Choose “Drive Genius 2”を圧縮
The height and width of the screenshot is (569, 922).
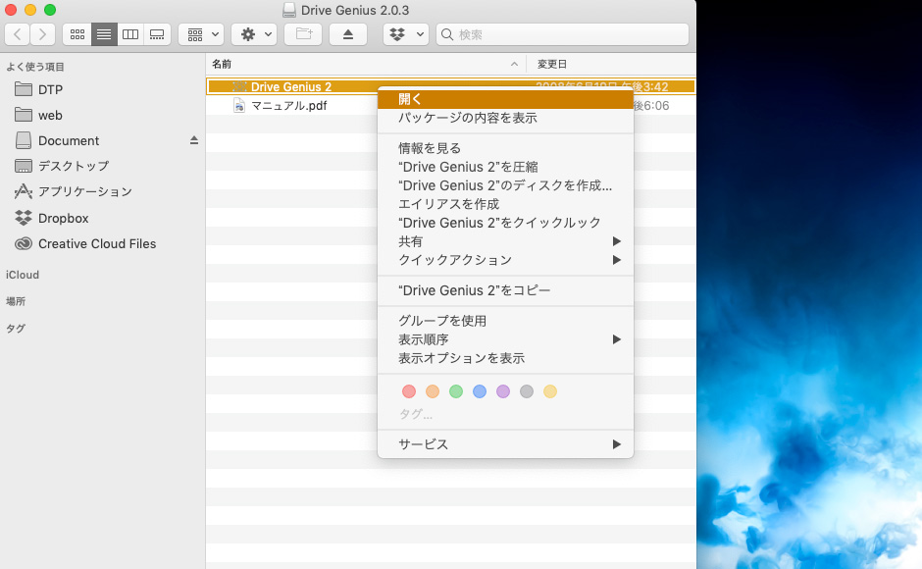click(x=506, y=167)
